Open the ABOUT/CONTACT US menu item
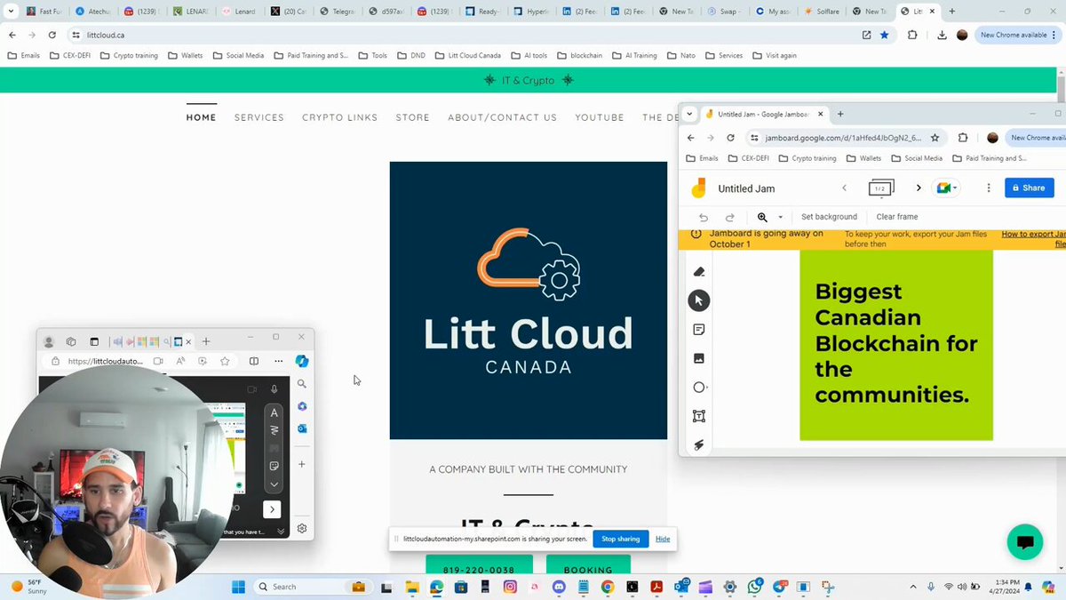The image size is (1066, 600). click(502, 117)
